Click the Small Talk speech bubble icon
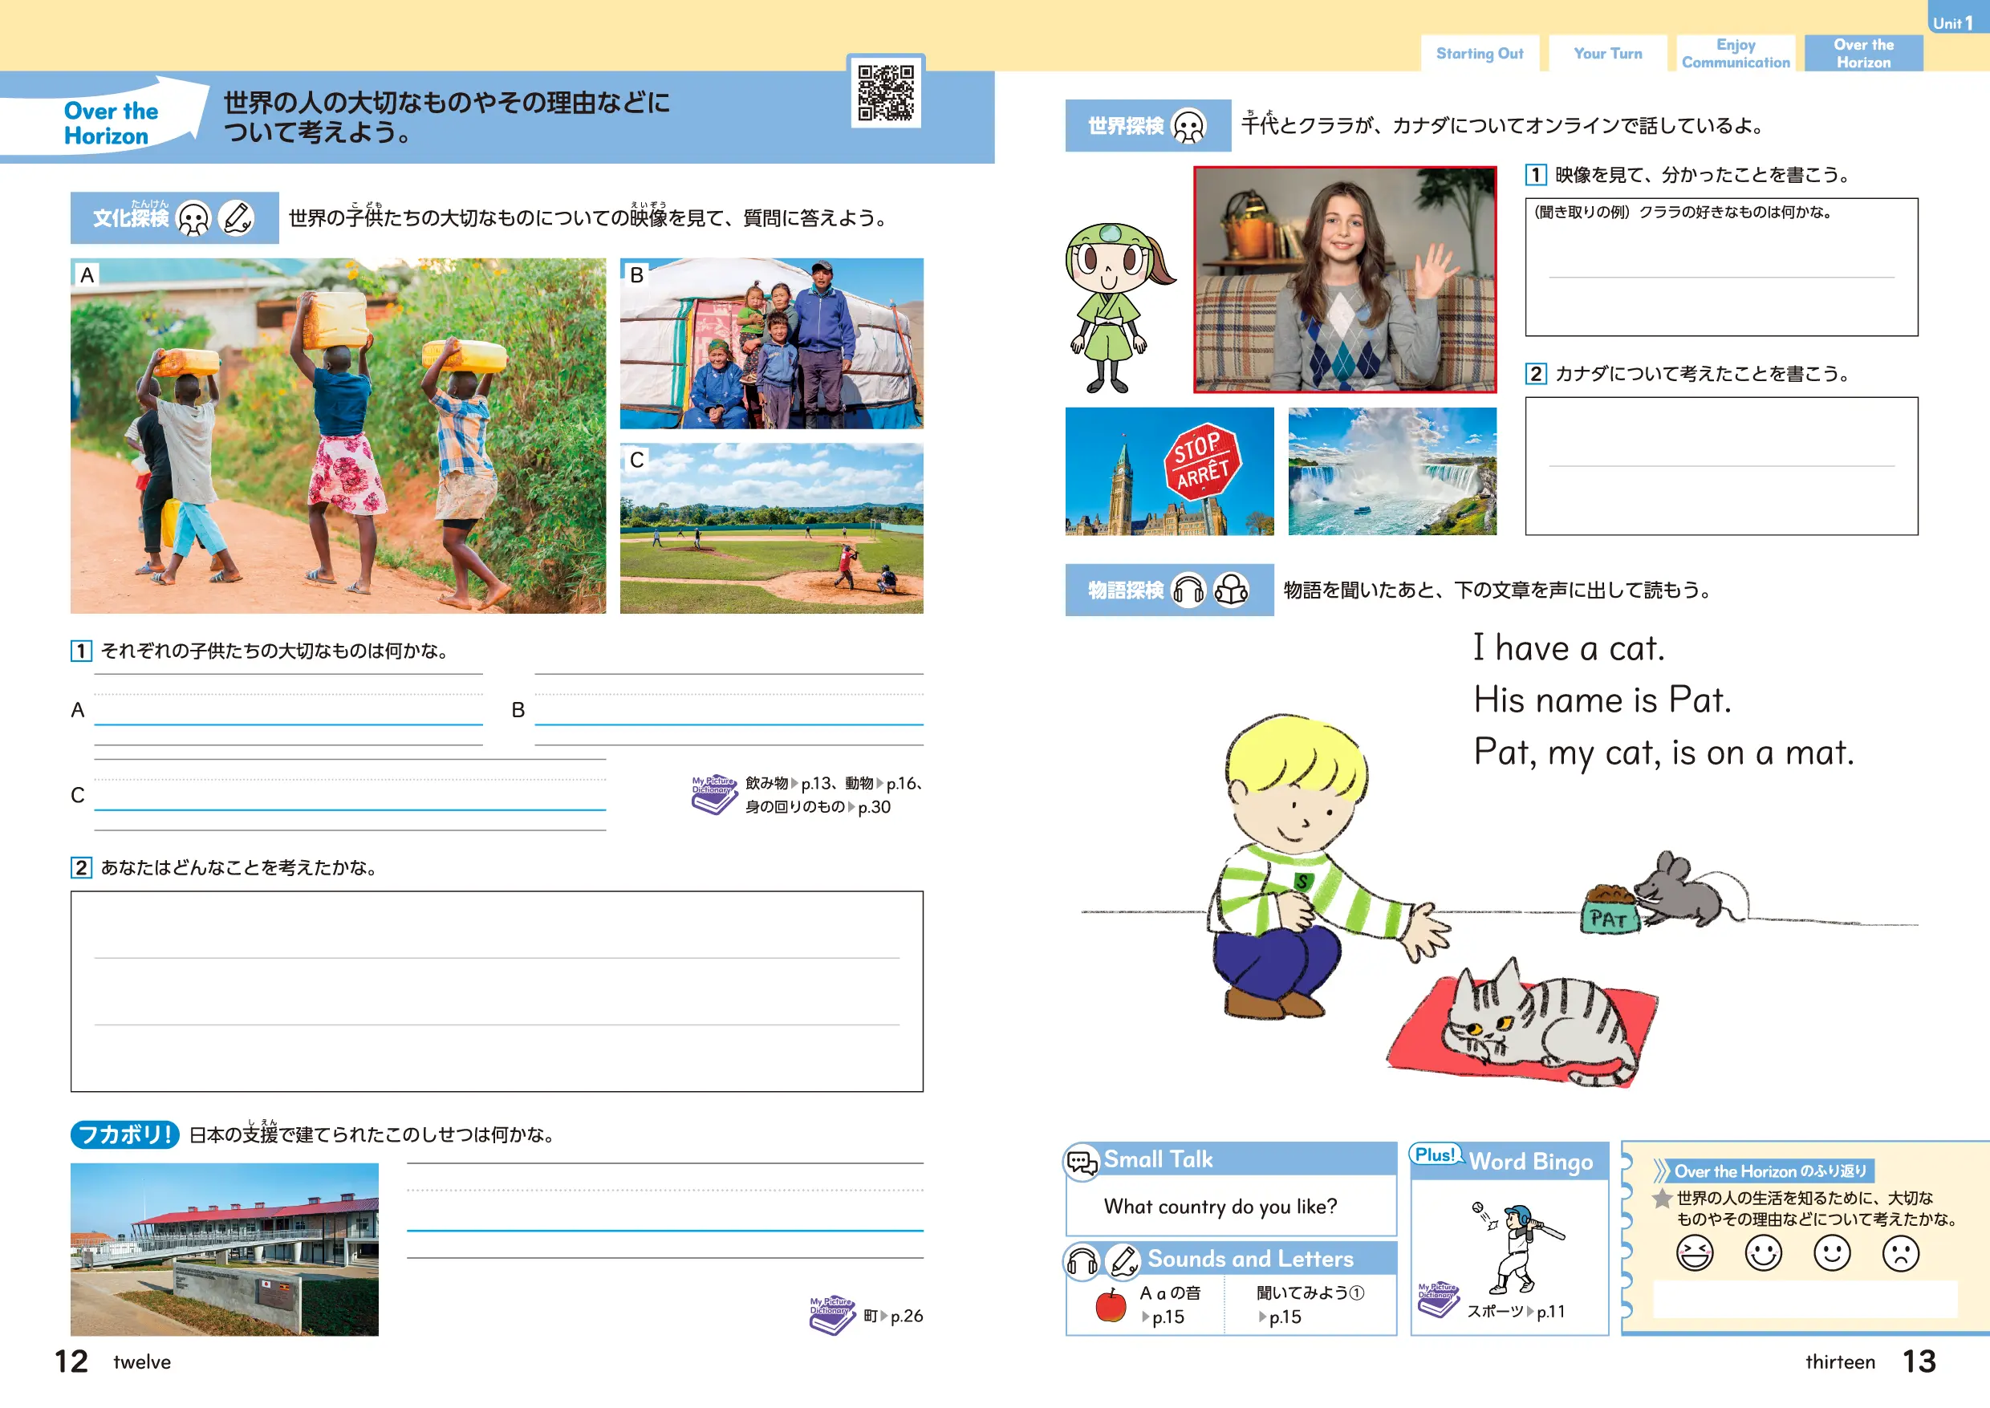This screenshot has height=1408, width=1990. tap(1082, 1162)
